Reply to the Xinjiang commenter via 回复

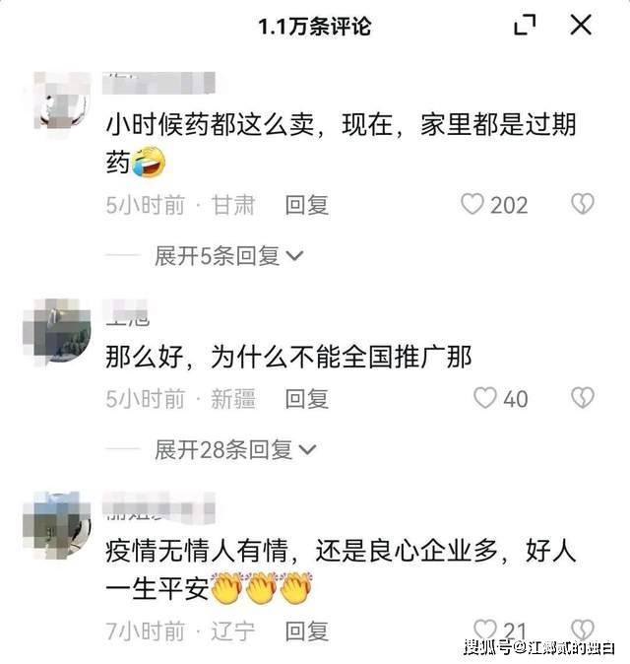pos(307,399)
